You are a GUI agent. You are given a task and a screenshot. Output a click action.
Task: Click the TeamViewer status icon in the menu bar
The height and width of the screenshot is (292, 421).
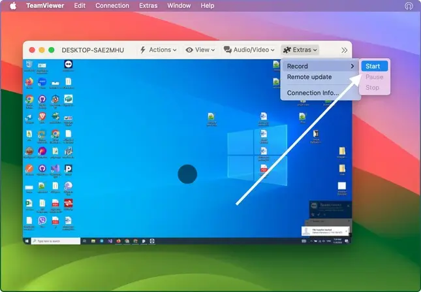tap(409, 6)
